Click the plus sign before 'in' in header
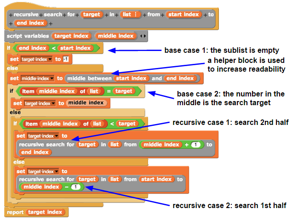 pyautogui.click(x=107, y=15)
